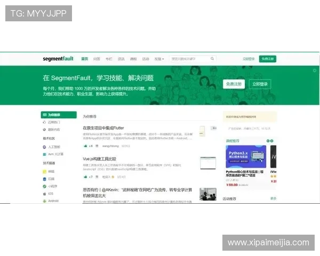Open the author profile xiangzhihong

(x=110, y=146)
